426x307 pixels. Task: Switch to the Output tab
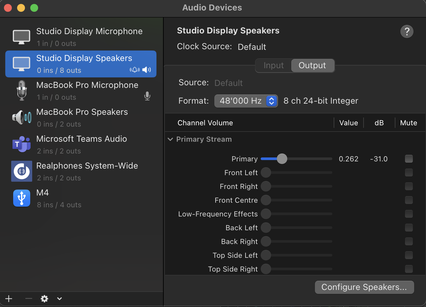[312, 66]
